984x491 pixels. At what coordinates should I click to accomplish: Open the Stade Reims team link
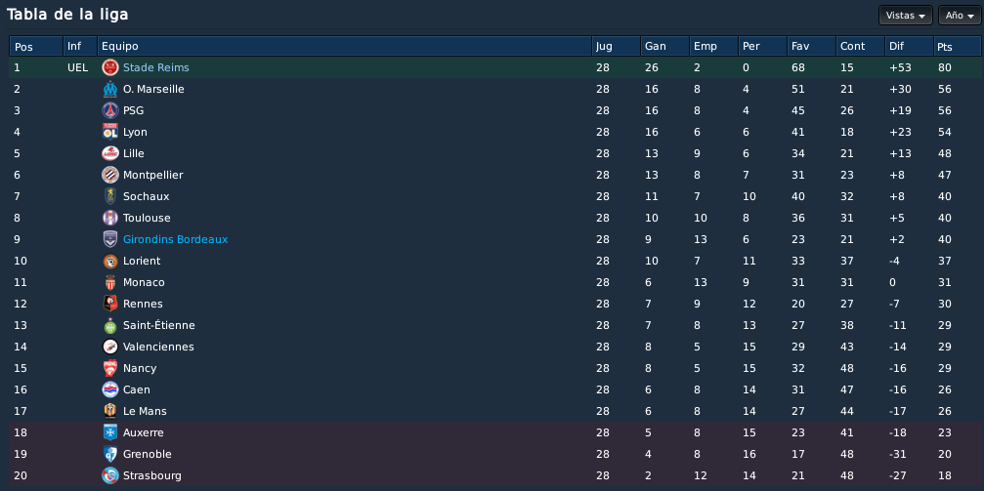155,67
